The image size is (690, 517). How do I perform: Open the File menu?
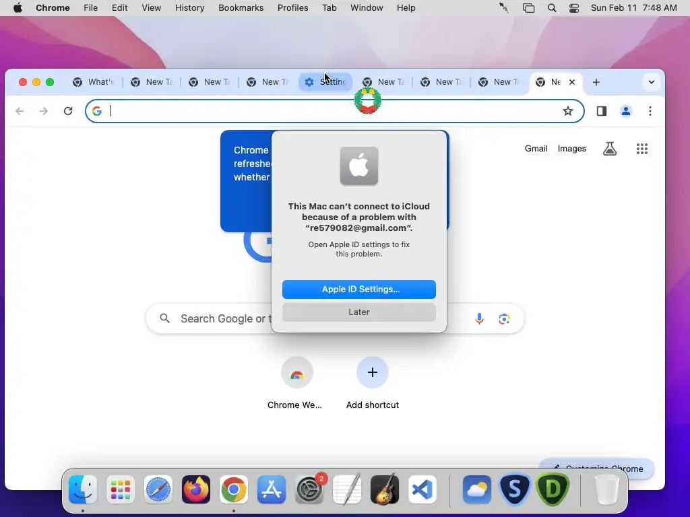point(91,8)
